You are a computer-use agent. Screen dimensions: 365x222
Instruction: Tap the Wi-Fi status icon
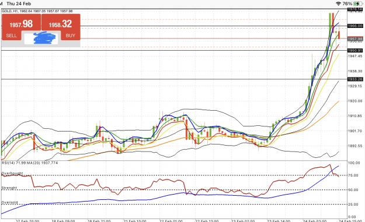click(339, 3)
